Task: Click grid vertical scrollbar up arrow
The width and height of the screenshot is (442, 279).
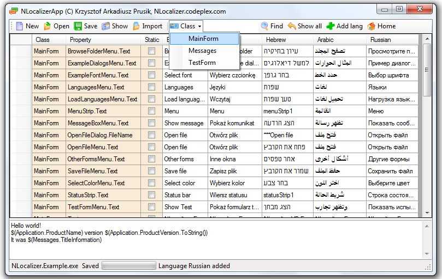Action: [x=427, y=39]
